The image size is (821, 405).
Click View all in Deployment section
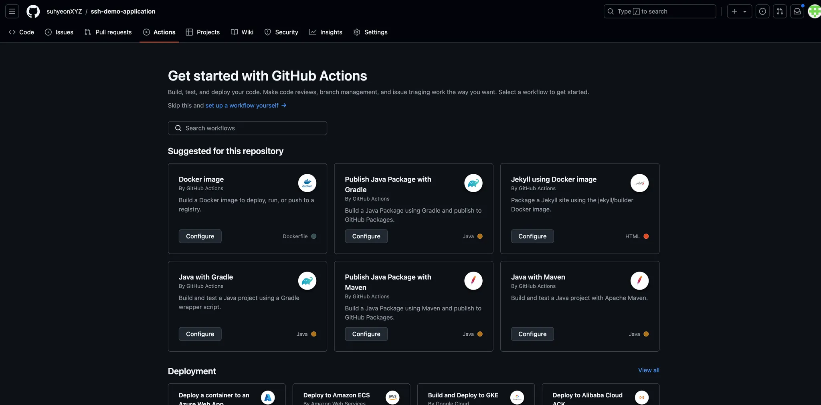coord(649,370)
